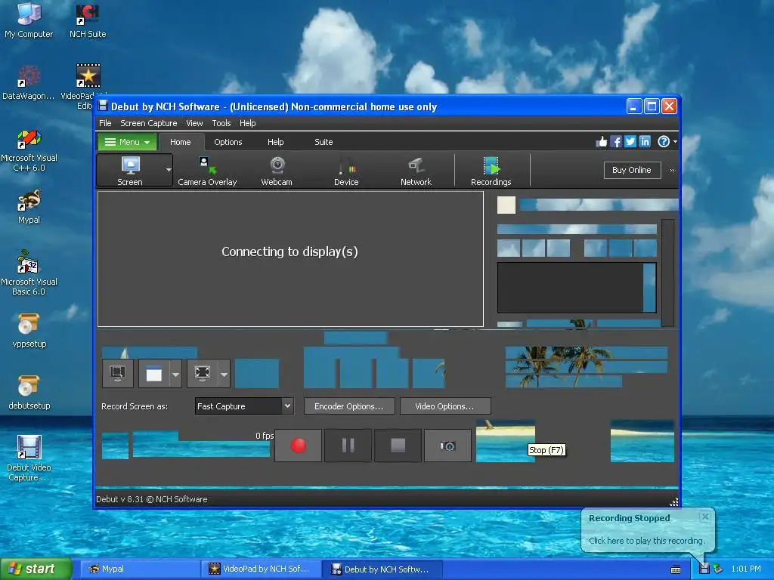
Task: Click the Debut window resize grip corner
Action: [x=673, y=502]
